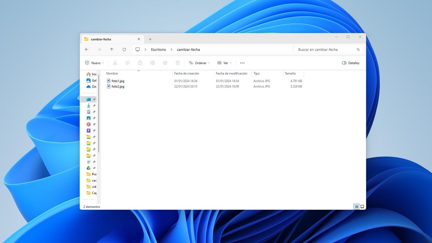Open the Nuevo dropdown menu
Image resolution: width=432 pixels, height=243 pixels.
(94, 63)
